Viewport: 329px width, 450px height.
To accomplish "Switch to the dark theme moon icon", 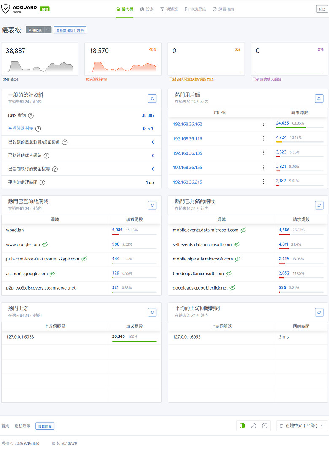I will 253,426.
